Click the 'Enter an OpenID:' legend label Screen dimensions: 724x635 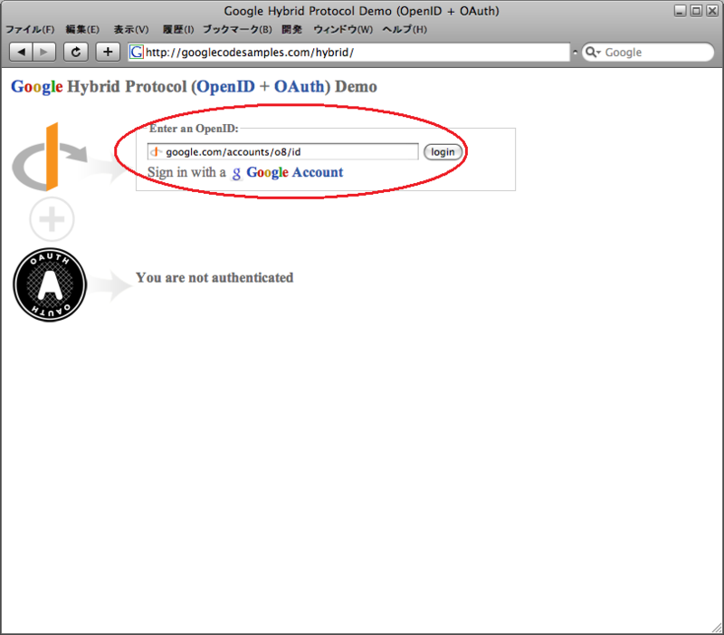(194, 129)
